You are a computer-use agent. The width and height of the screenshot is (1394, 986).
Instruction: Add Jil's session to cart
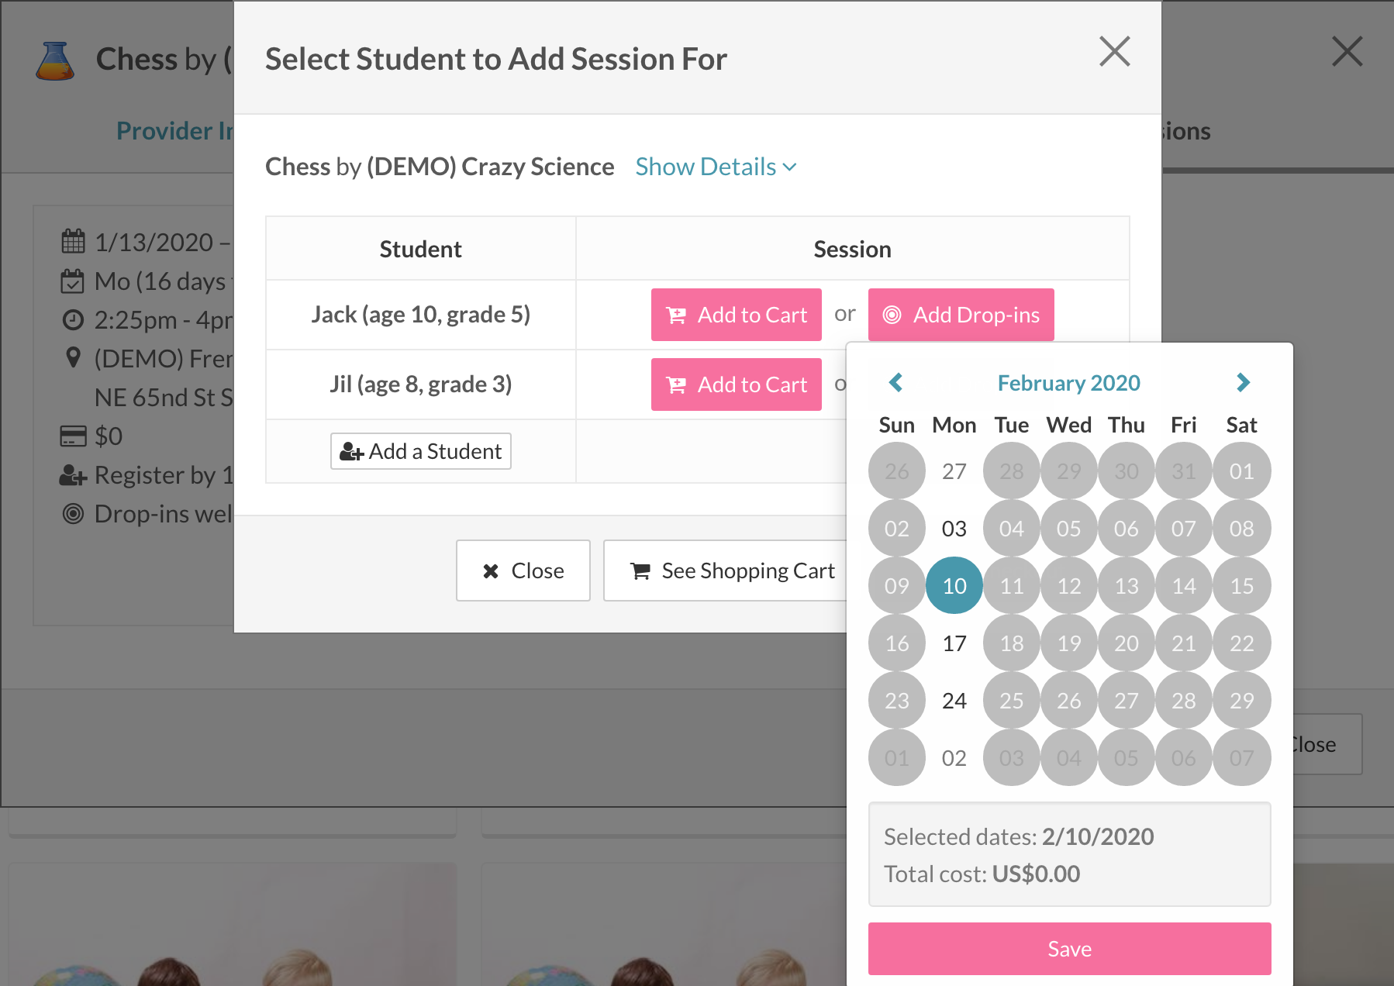click(736, 384)
